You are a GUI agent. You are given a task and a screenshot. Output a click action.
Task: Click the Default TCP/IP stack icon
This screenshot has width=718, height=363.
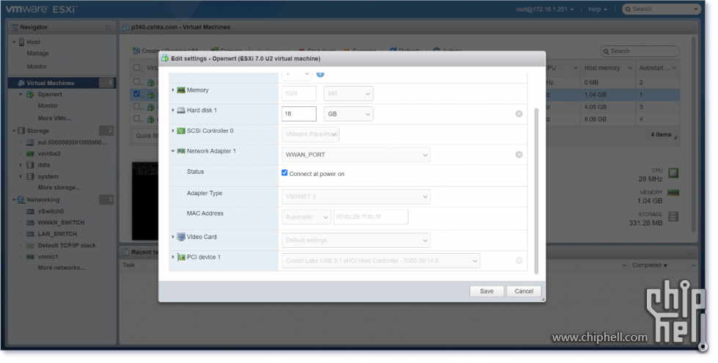point(30,246)
